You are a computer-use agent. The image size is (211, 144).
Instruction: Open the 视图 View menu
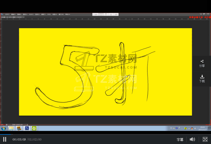pyautogui.click(x=55, y=14)
